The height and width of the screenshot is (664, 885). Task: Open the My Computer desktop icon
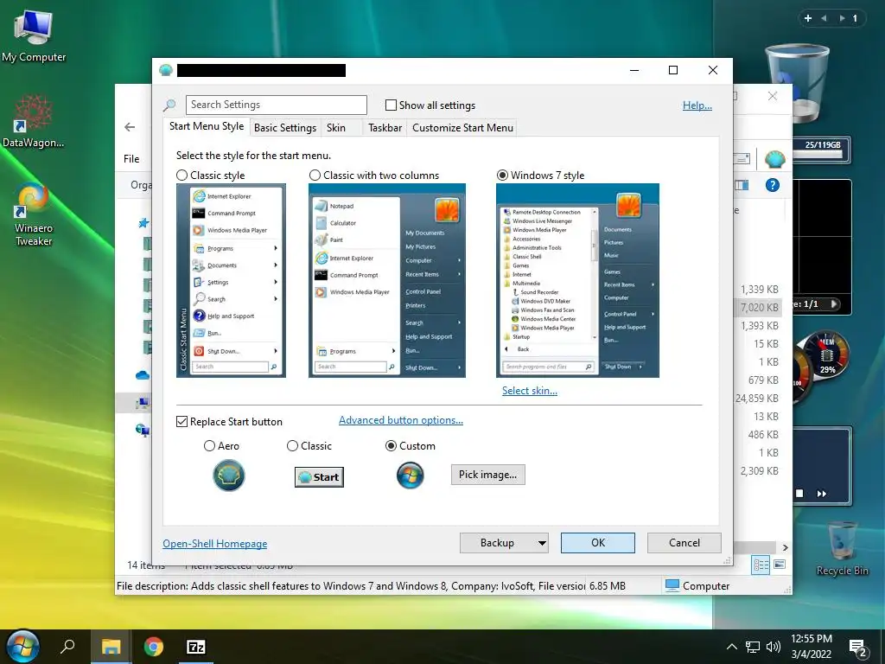[x=34, y=35]
